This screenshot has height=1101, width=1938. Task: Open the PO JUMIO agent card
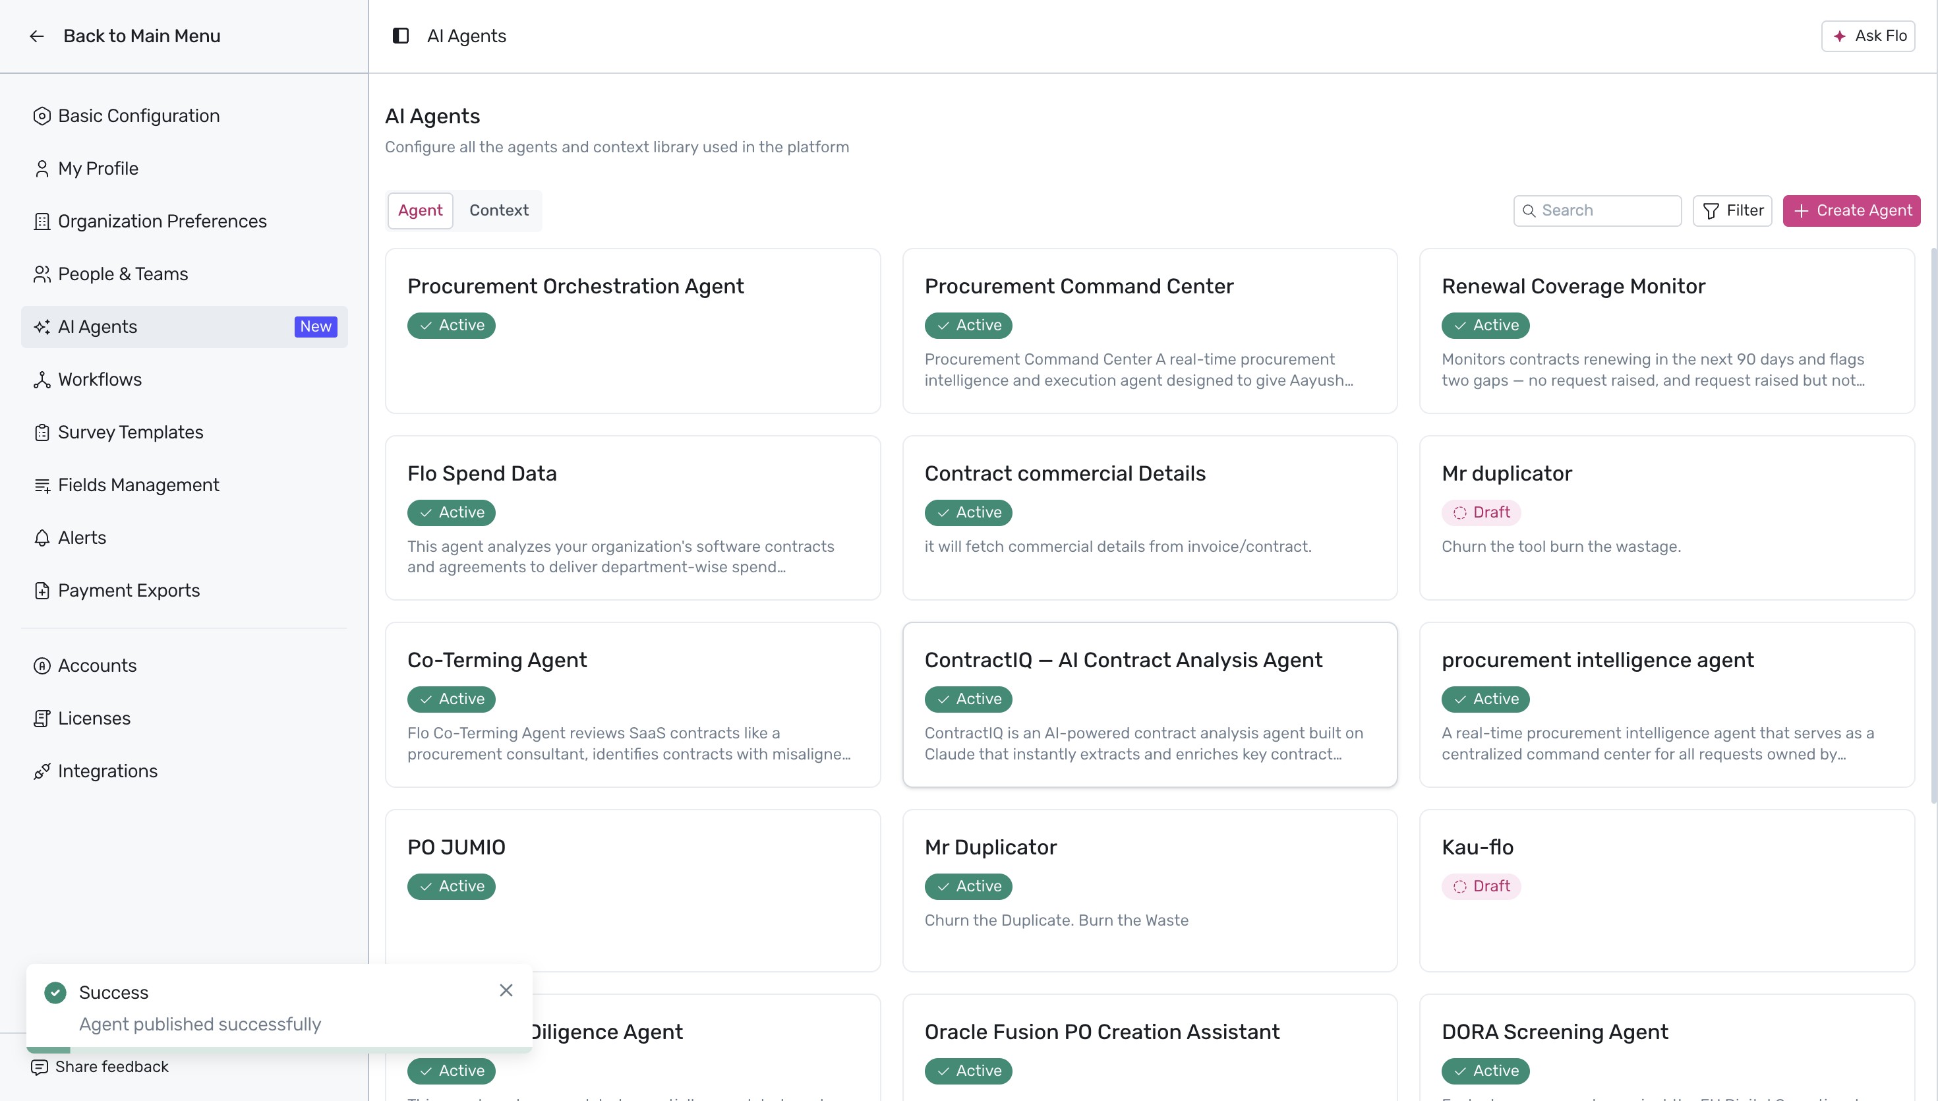point(633,891)
